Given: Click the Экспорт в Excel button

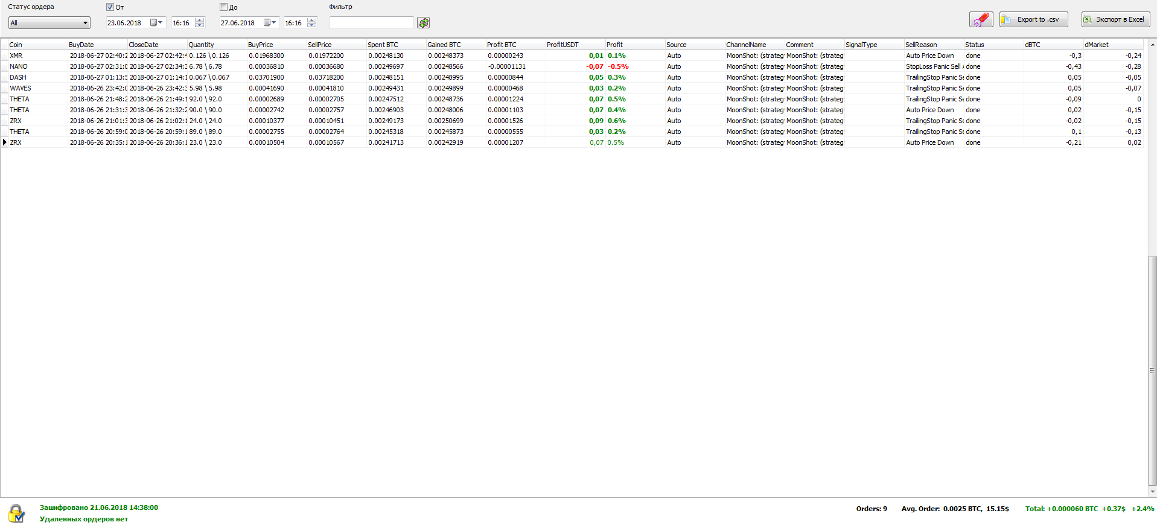Looking at the screenshot, I should [x=1115, y=19].
